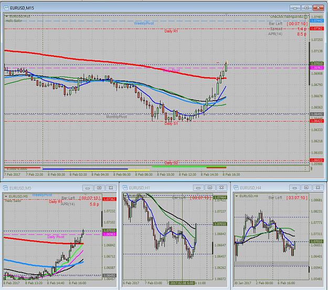Click the EURUSD,M15 window chart icon
328x290 pixels.
(x=6, y=8)
